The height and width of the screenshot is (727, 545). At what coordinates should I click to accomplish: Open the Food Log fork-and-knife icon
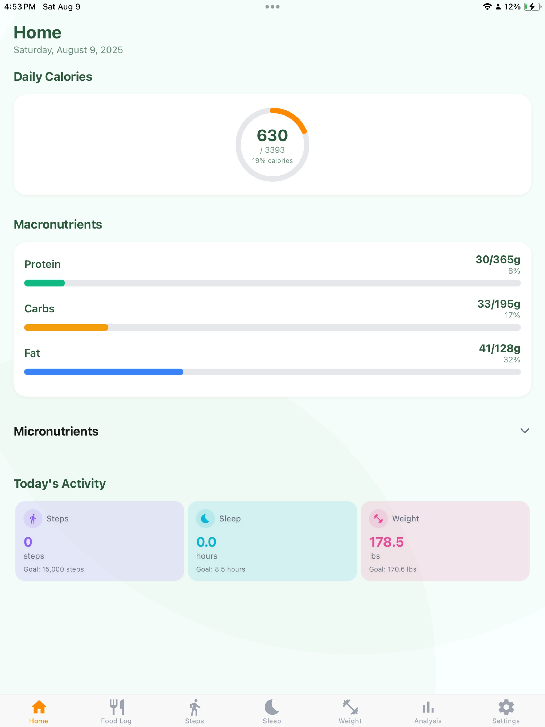tap(117, 707)
